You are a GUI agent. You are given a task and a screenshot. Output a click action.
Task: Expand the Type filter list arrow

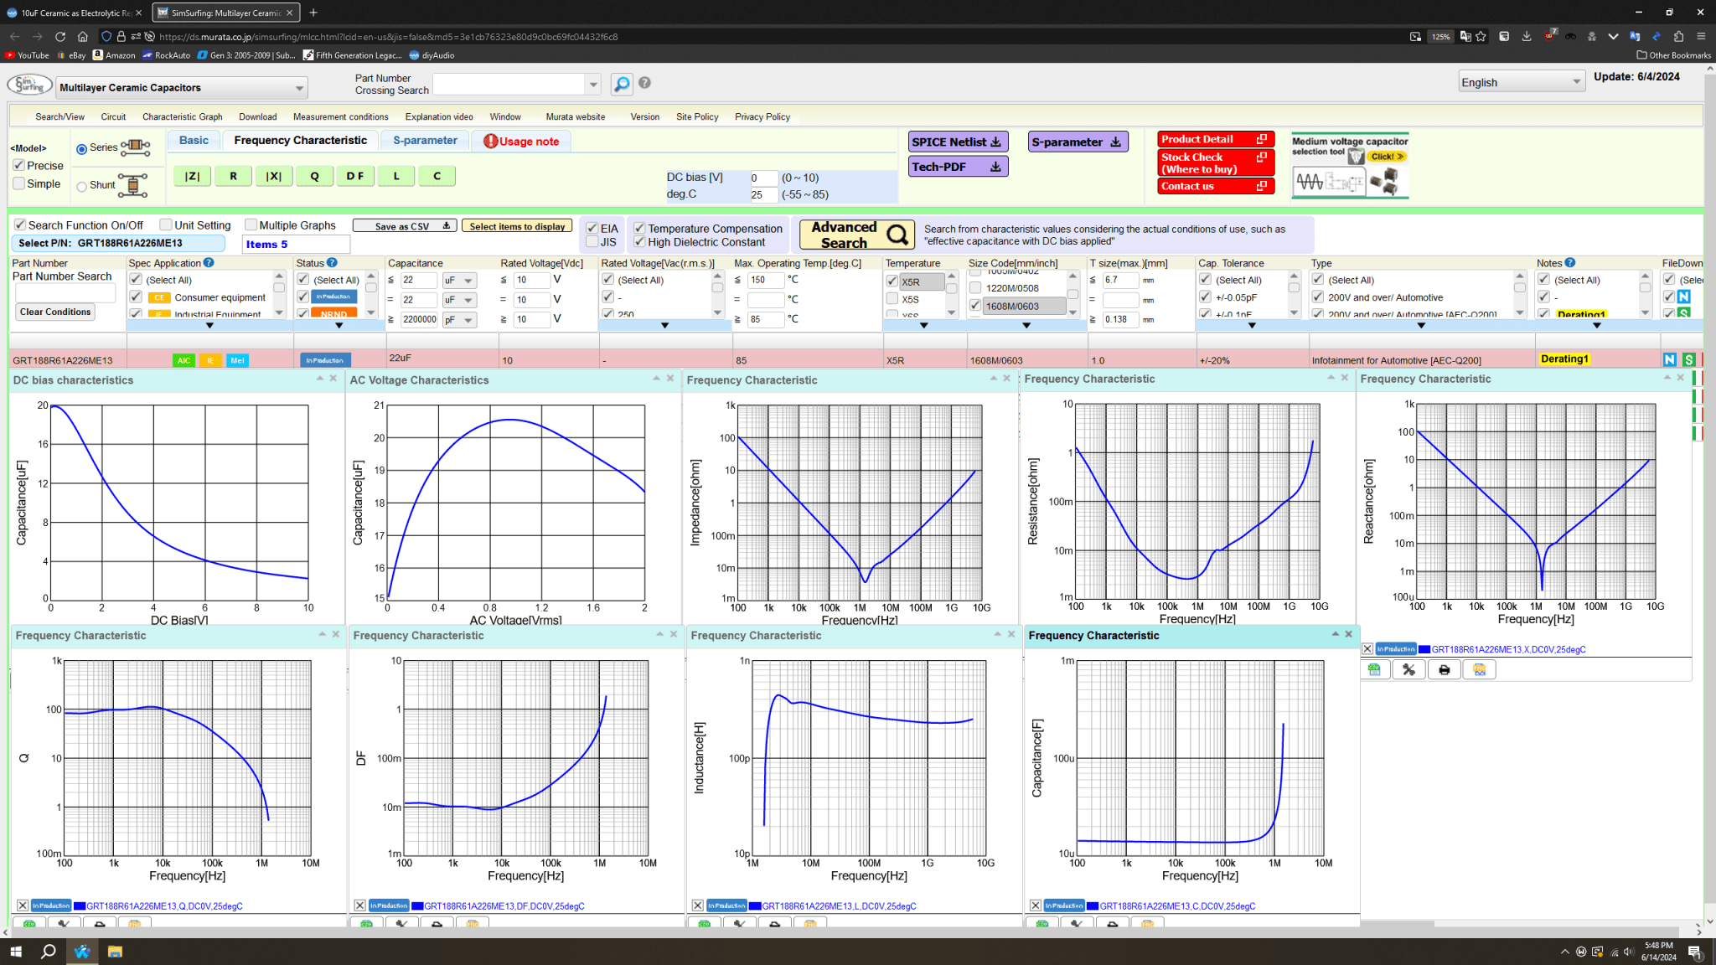pyautogui.click(x=1421, y=326)
